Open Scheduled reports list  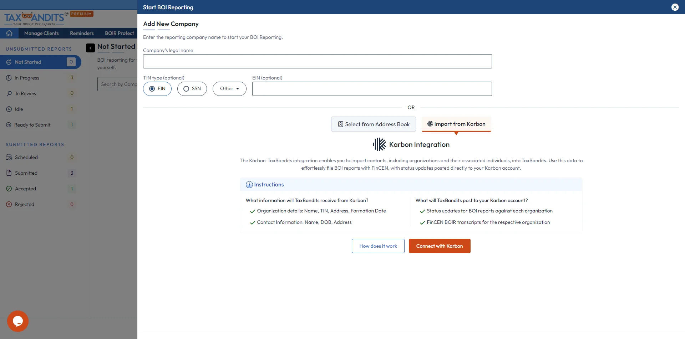pos(40,157)
